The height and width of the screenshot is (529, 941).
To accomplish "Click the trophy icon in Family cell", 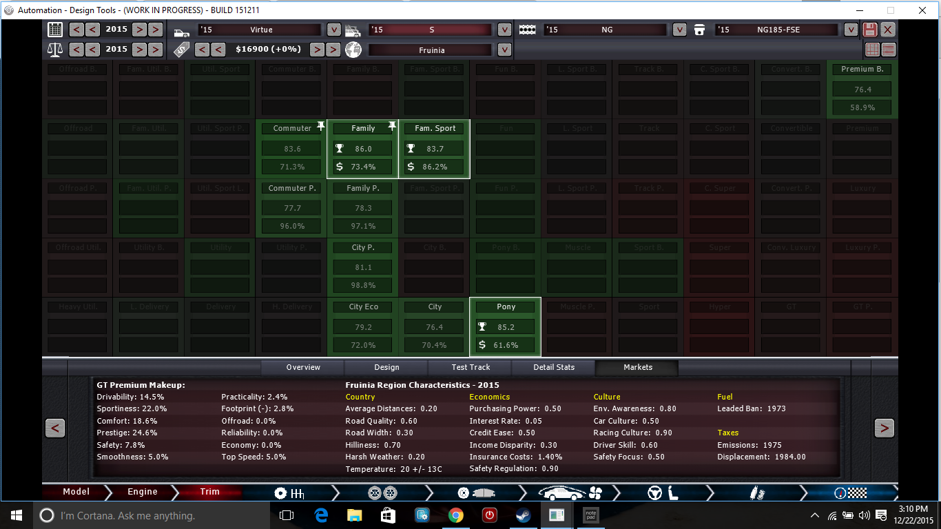I will pos(339,149).
